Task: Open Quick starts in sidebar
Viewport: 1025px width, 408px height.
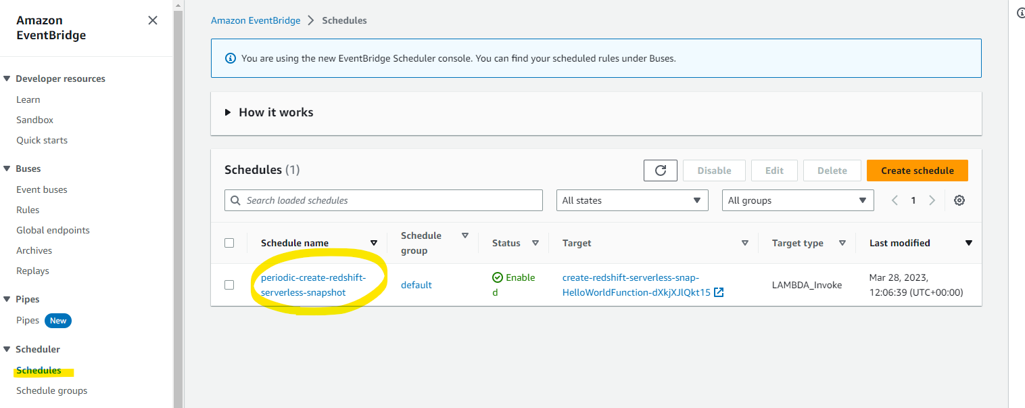Action: click(x=42, y=140)
